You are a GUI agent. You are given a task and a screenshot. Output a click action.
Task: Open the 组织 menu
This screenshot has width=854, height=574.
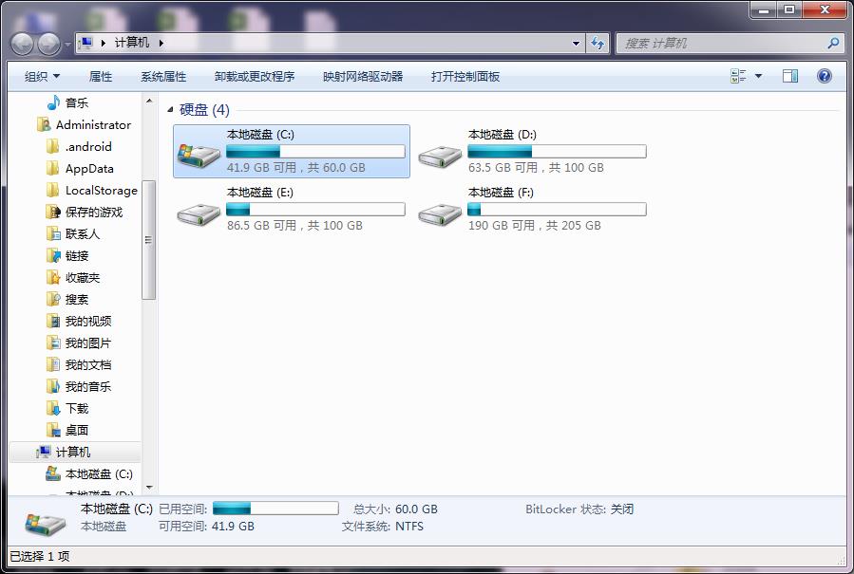coord(42,77)
